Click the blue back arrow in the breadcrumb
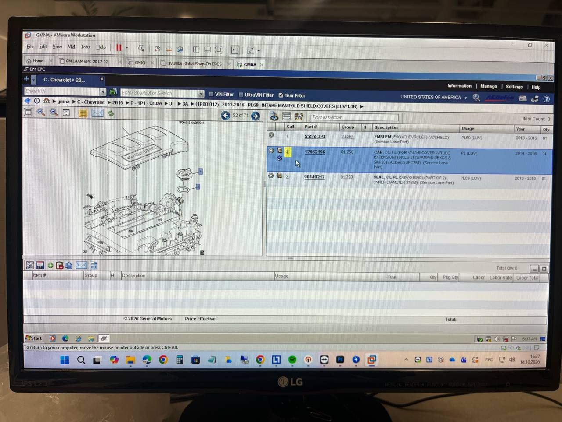This screenshot has width=562, height=422. click(28, 101)
